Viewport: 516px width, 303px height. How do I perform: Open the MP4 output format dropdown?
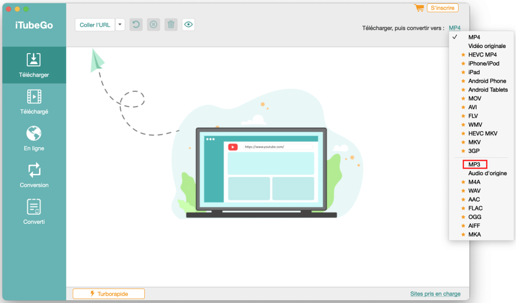pos(455,28)
